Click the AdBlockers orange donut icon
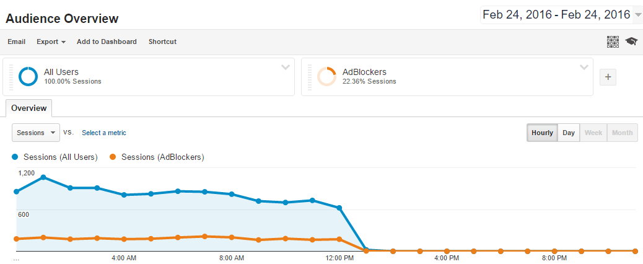Viewport: 643px width, 264px height. [326, 76]
